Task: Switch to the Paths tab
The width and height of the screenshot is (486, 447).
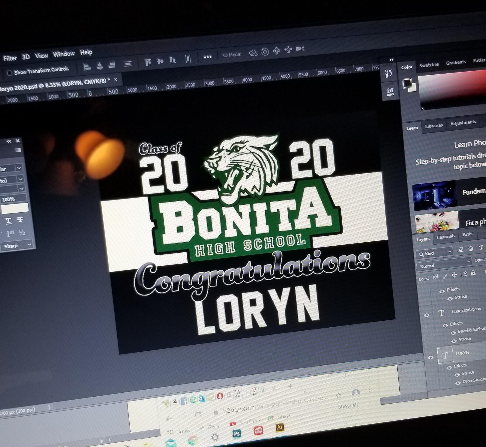Action: pyautogui.click(x=468, y=234)
